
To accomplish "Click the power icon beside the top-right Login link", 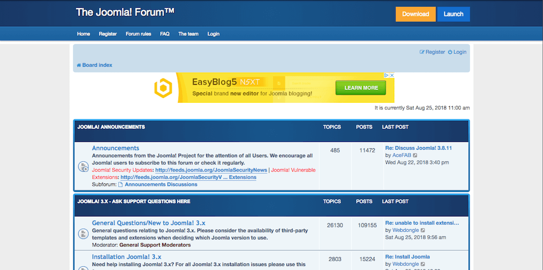I will (x=450, y=52).
